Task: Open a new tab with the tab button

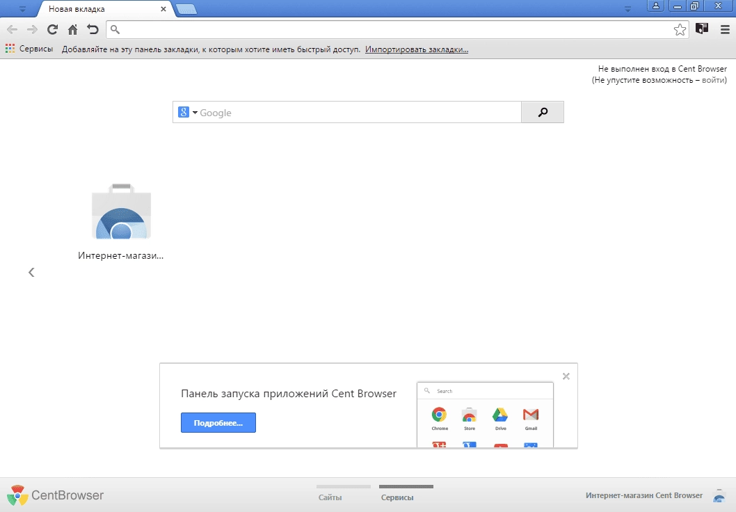Action: pyautogui.click(x=186, y=9)
